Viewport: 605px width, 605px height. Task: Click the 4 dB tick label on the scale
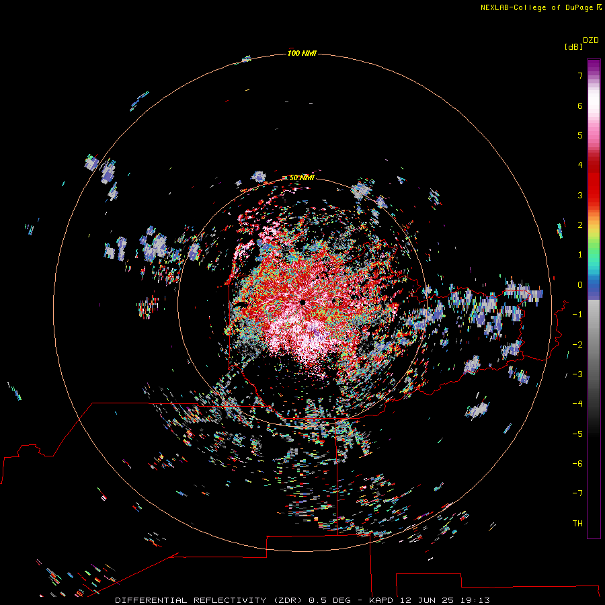pos(580,165)
